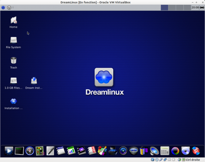Viewport: 205px width, 162px height.
Task: Click the binoculars icon beside the clock
Action: click(x=202, y=8)
